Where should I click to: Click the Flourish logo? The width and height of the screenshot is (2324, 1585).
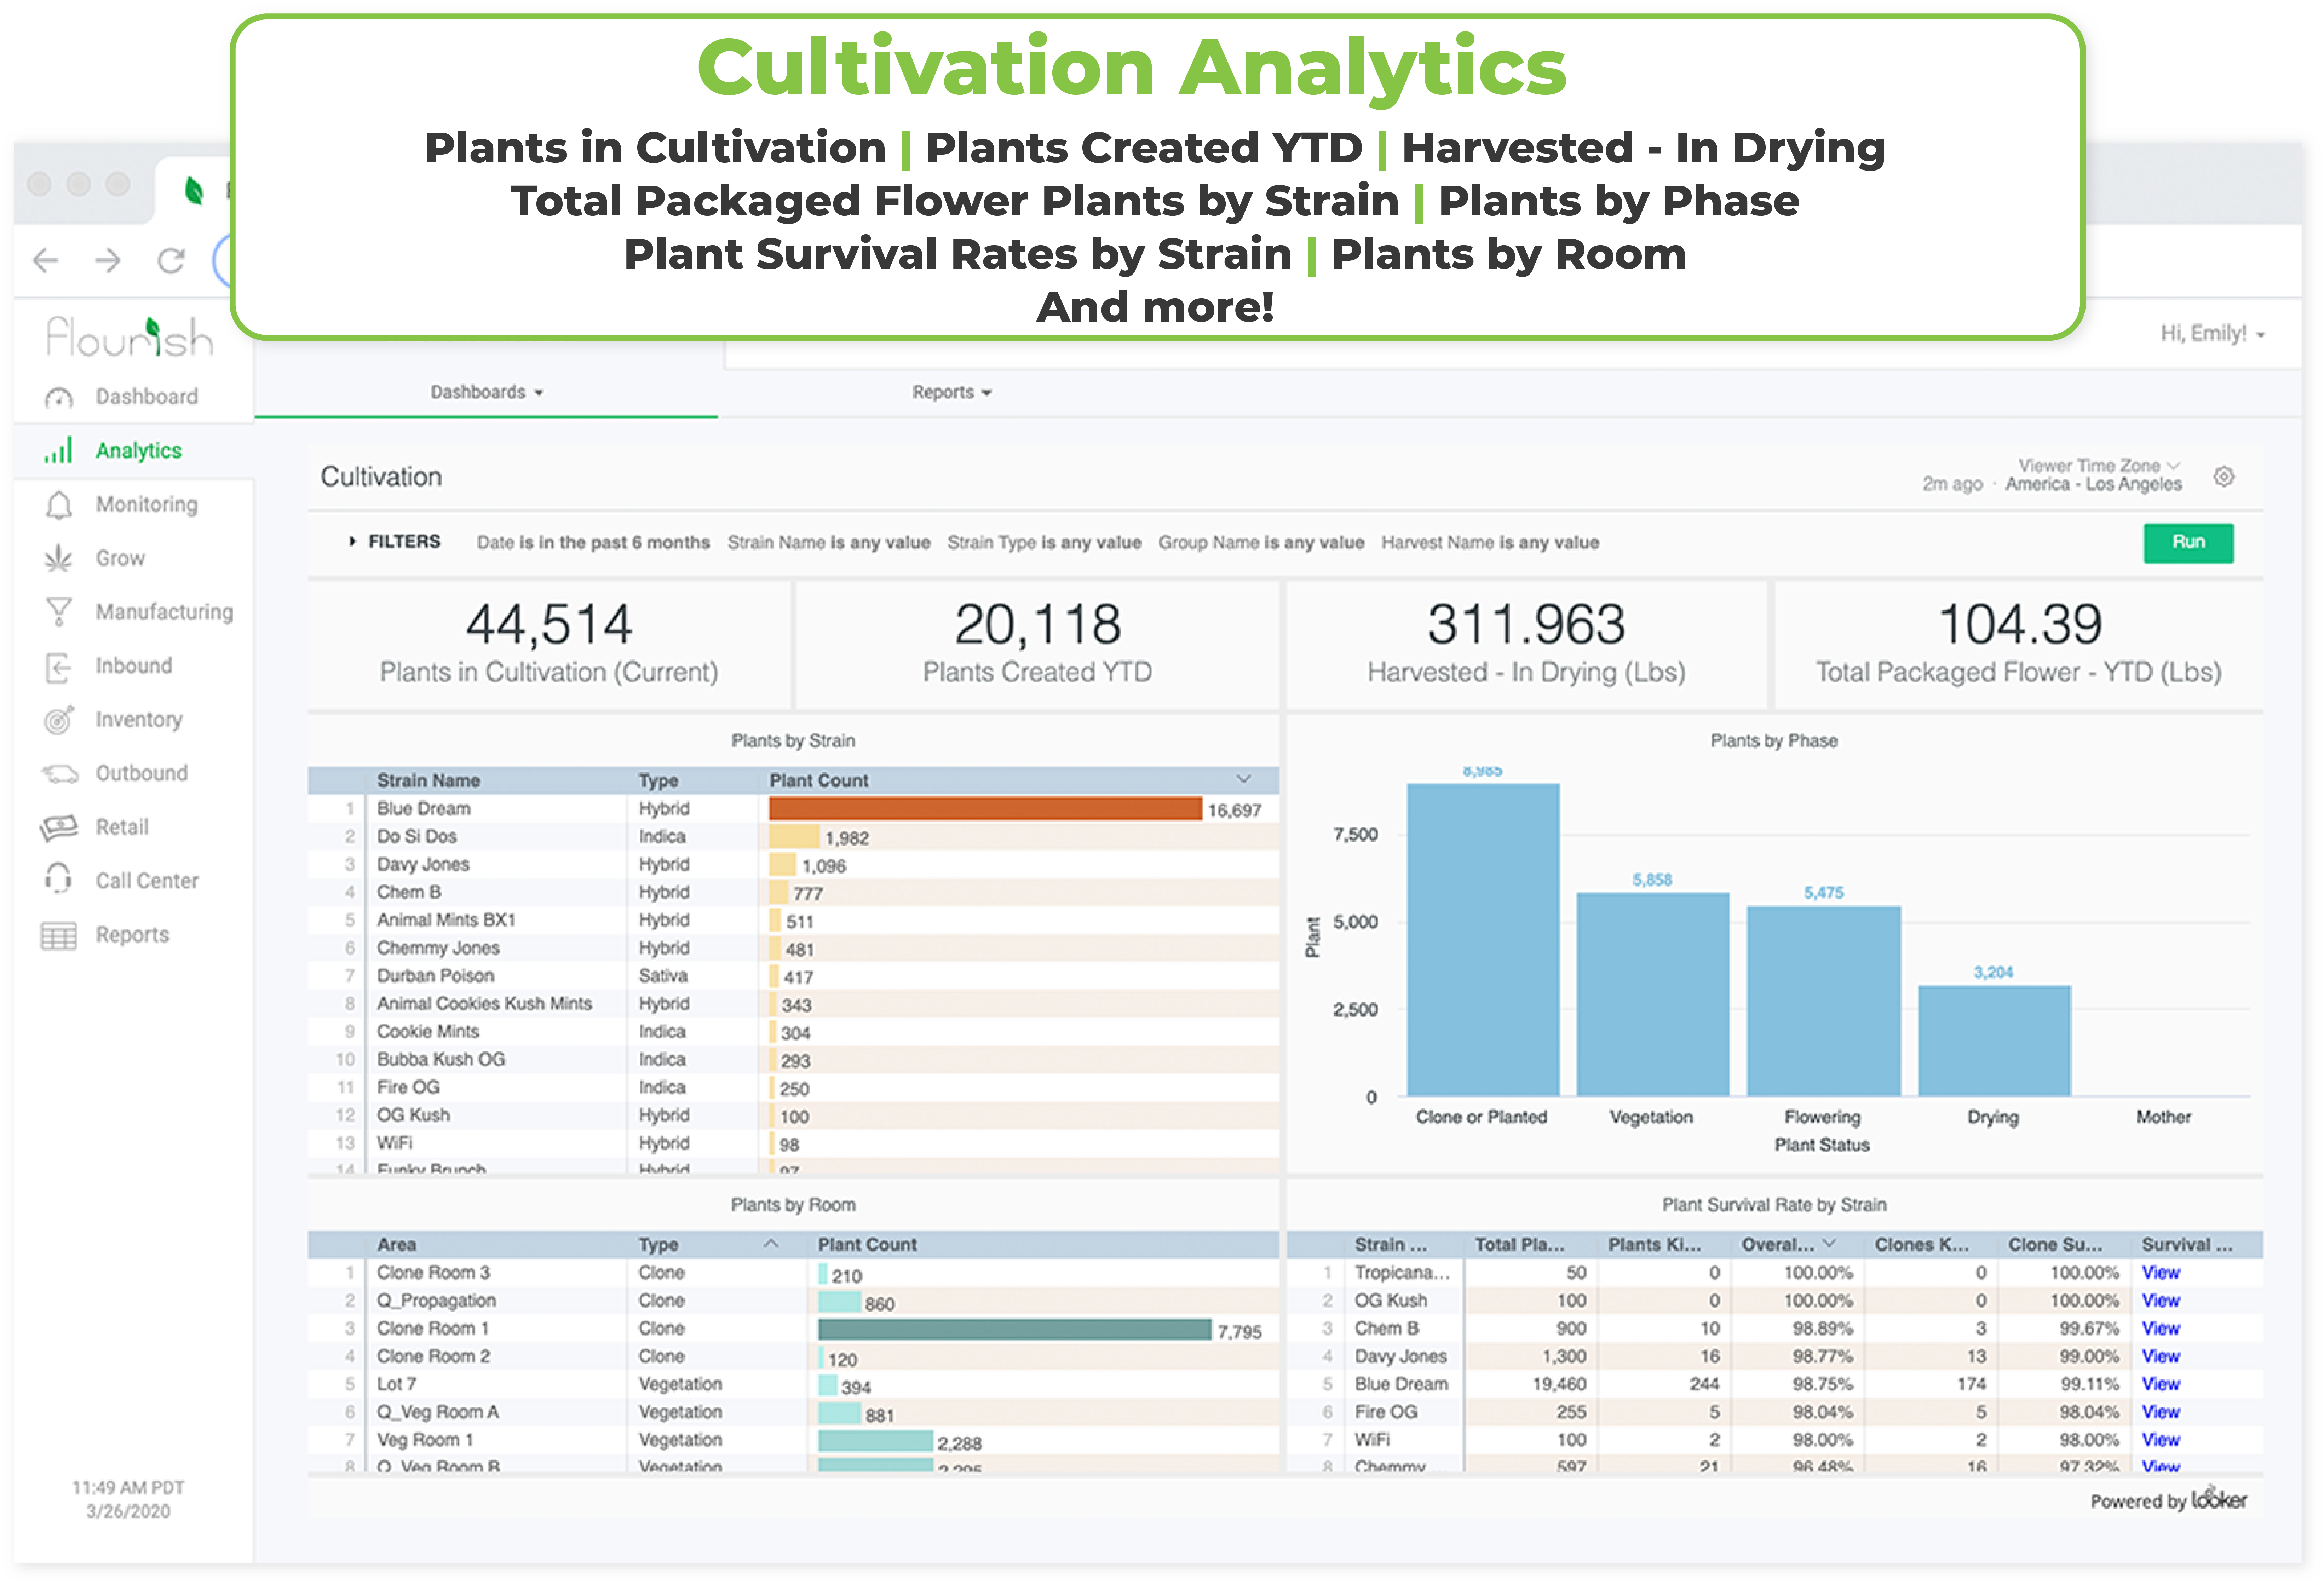[x=130, y=337]
